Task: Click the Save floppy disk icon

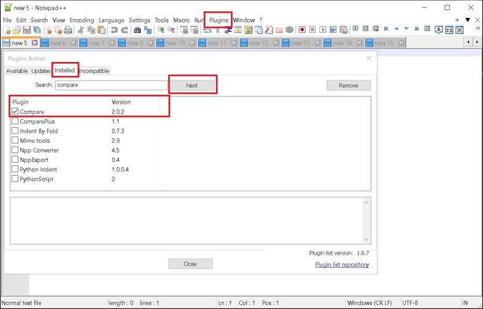Action: 27,30
